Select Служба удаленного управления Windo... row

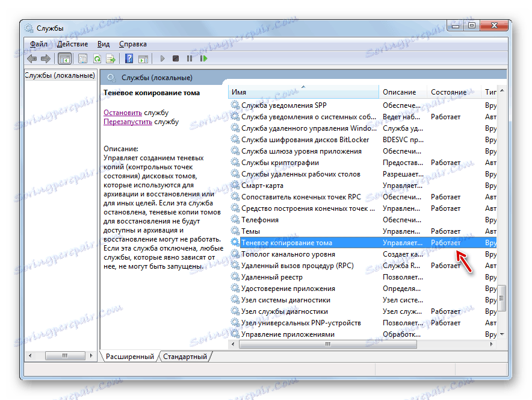click(363, 128)
